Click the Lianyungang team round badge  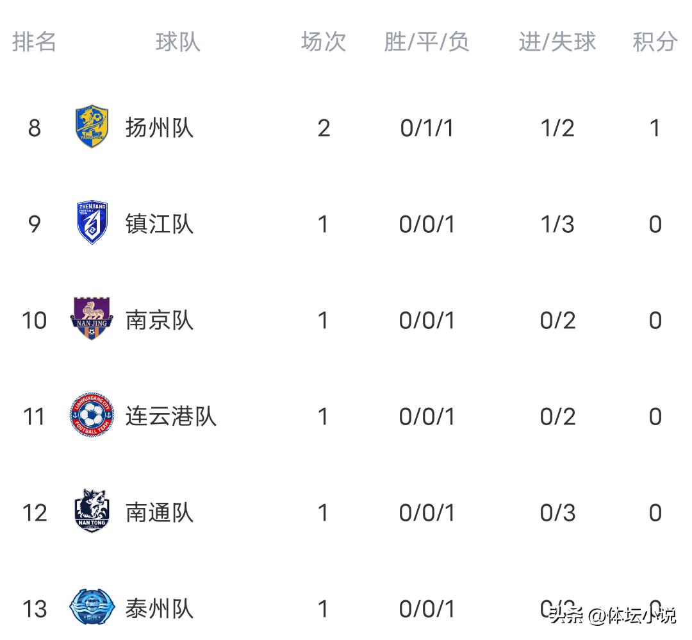point(92,416)
